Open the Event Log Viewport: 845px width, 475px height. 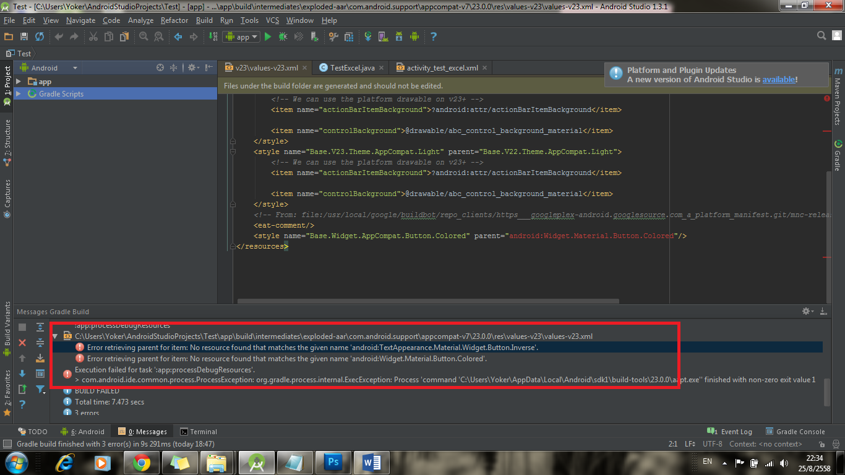(x=730, y=432)
